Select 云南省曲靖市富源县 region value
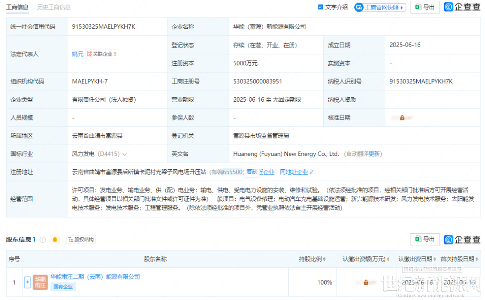The image size is (485, 300). (97, 136)
